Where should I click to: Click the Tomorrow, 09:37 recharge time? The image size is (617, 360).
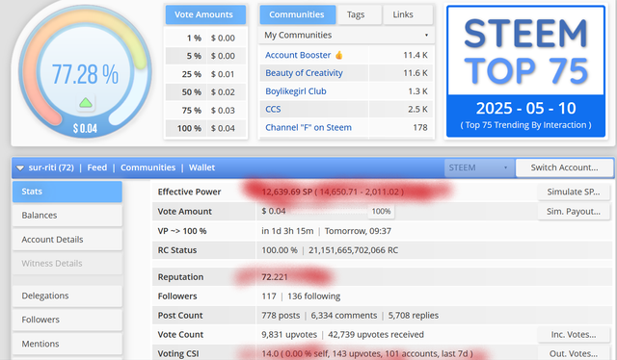358,231
